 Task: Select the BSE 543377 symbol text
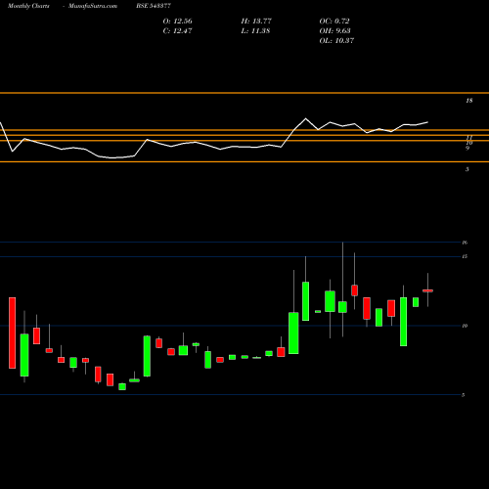(x=154, y=6)
